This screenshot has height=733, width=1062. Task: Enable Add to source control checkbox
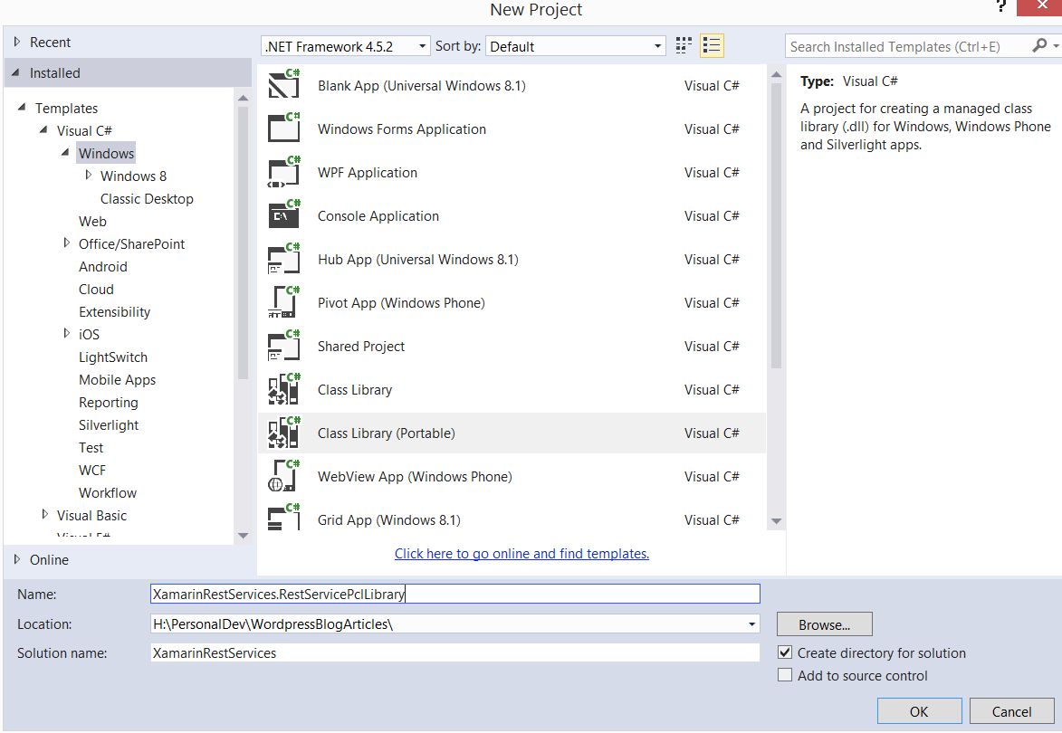coord(785,675)
